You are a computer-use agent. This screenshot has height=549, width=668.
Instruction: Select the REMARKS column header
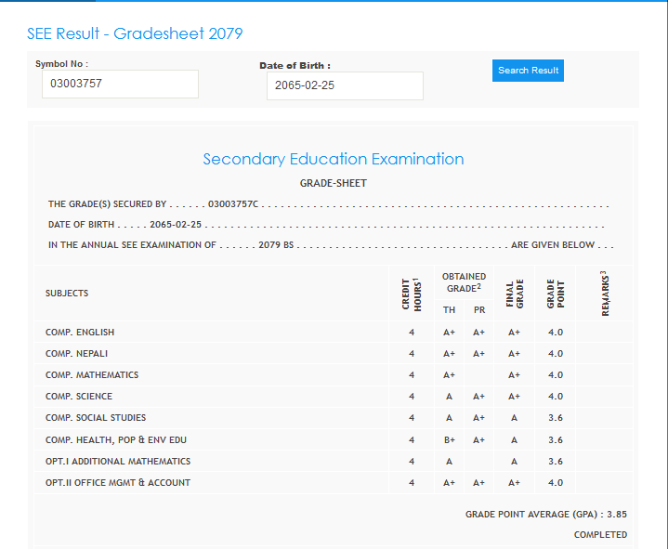[x=604, y=293]
